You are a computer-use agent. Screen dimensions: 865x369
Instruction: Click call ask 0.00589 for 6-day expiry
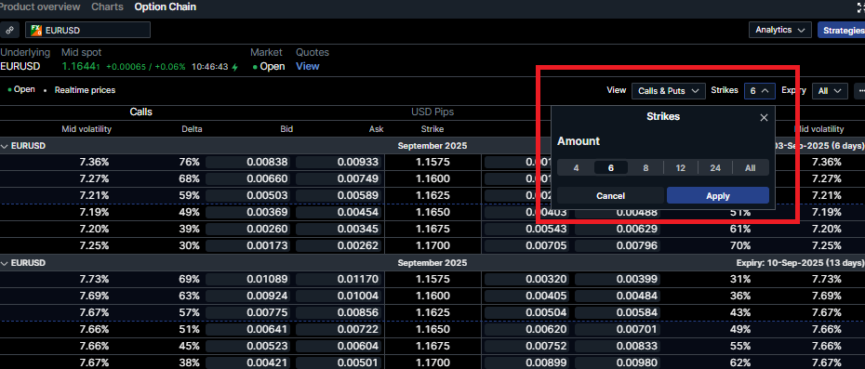click(x=339, y=195)
